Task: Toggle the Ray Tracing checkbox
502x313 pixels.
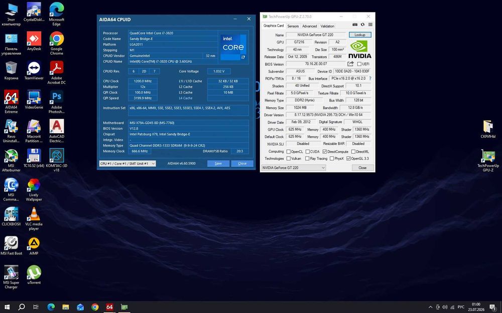Action: tap(307, 158)
